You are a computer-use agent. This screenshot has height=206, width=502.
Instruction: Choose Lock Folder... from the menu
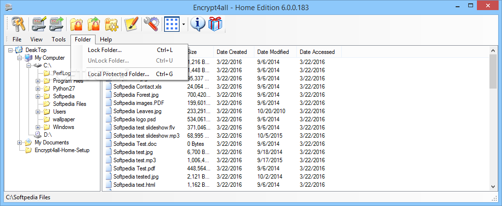coord(130,50)
